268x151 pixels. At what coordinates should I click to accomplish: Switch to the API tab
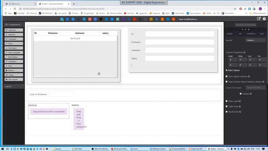pos(240,34)
